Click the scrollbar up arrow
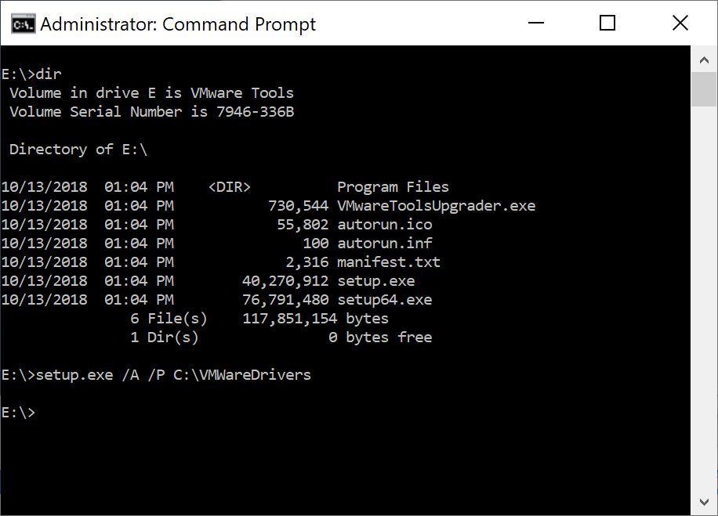Image resolution: width=718 pixels, height=516 pixels. click(x=704, y=60)
